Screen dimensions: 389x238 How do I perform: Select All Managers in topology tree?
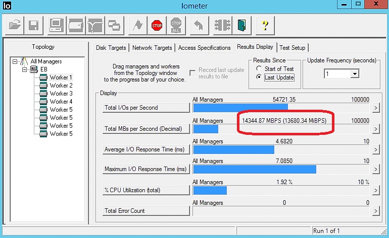46,61
